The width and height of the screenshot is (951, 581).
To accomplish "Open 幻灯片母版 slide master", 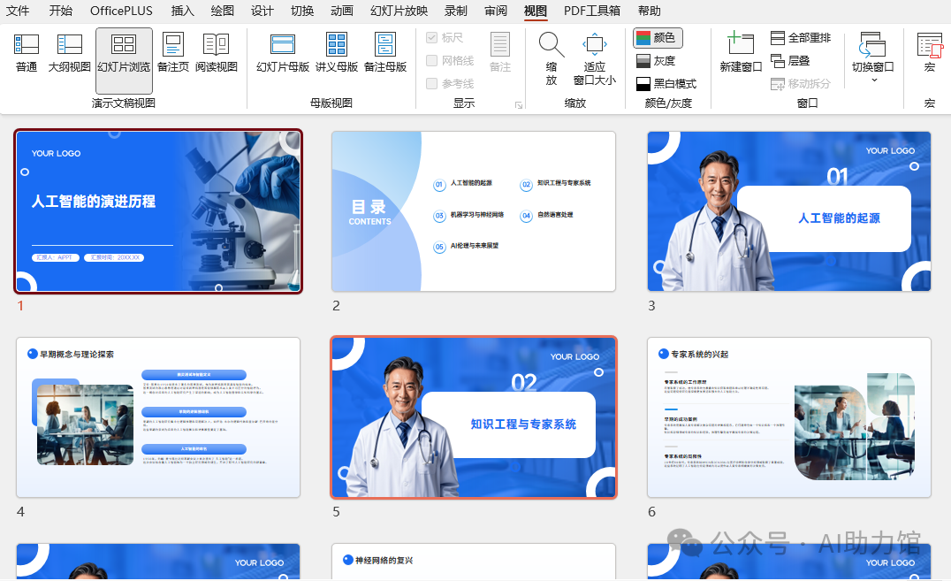I will click(x=283, y=53).
